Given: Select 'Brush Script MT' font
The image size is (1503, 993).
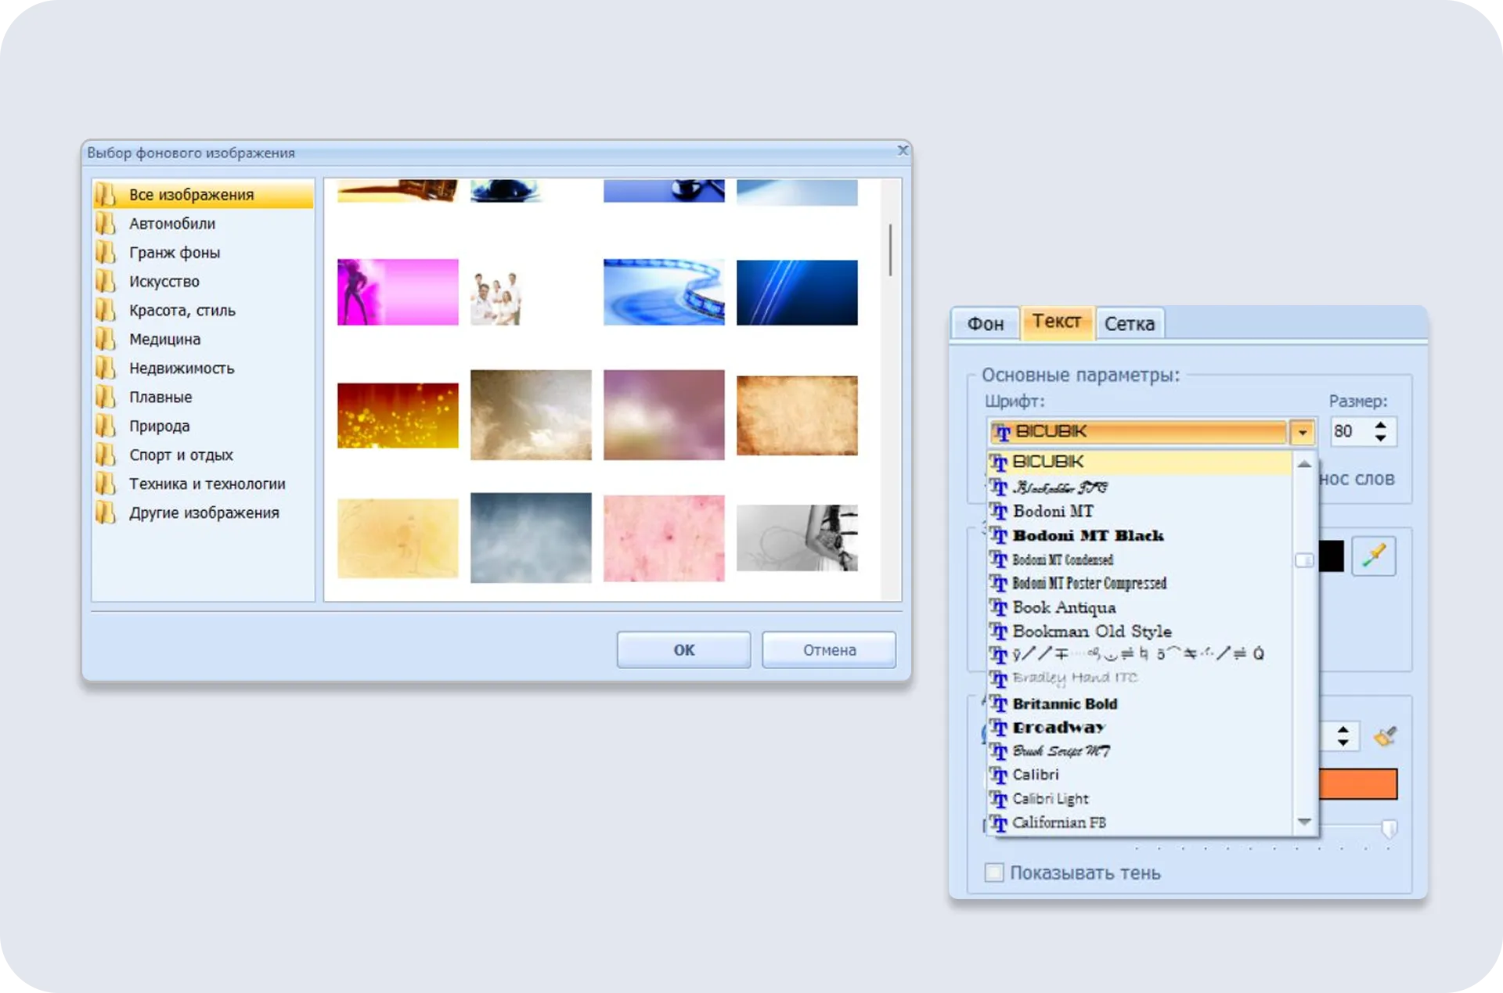Looking at the screenshot, I should (x=1140, y=750).
